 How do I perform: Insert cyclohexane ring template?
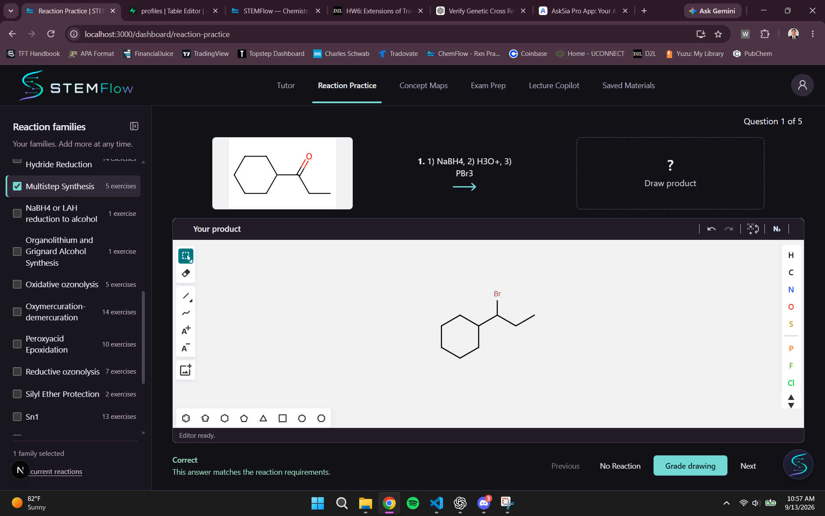coord(225,418)
